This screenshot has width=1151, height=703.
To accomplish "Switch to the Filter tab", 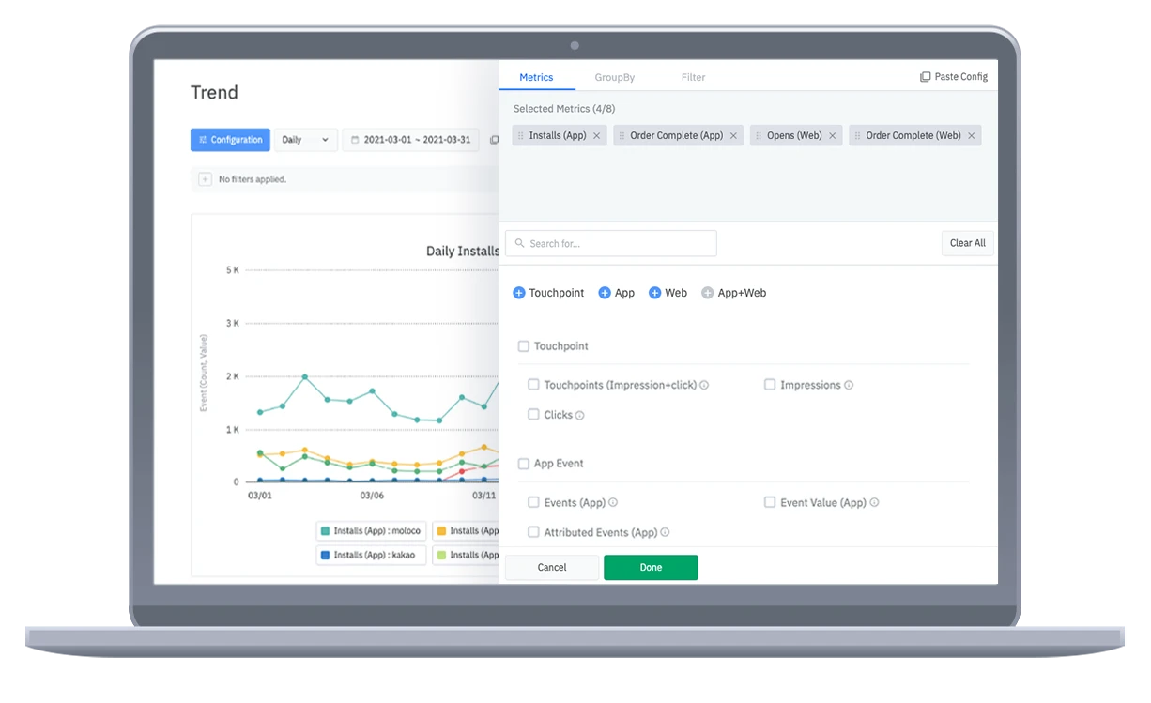I will pos(693,77).
